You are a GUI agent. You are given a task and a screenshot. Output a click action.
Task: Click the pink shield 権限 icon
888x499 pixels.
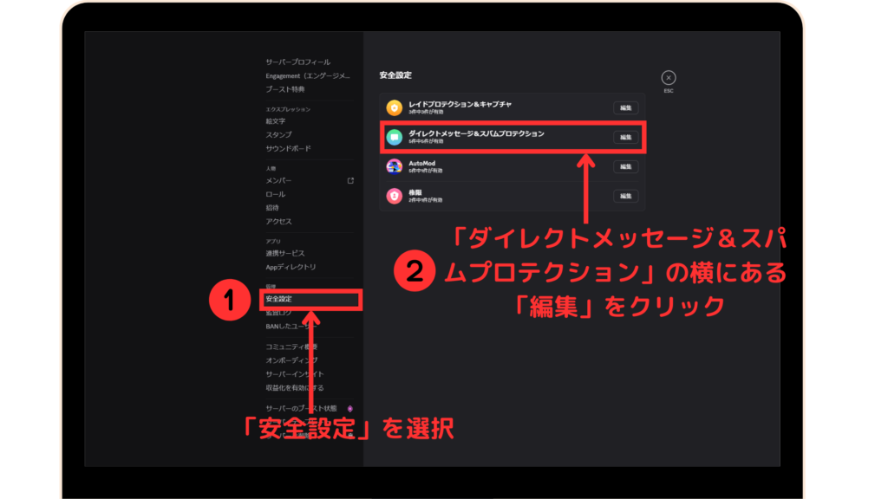[x=395, y=196]
